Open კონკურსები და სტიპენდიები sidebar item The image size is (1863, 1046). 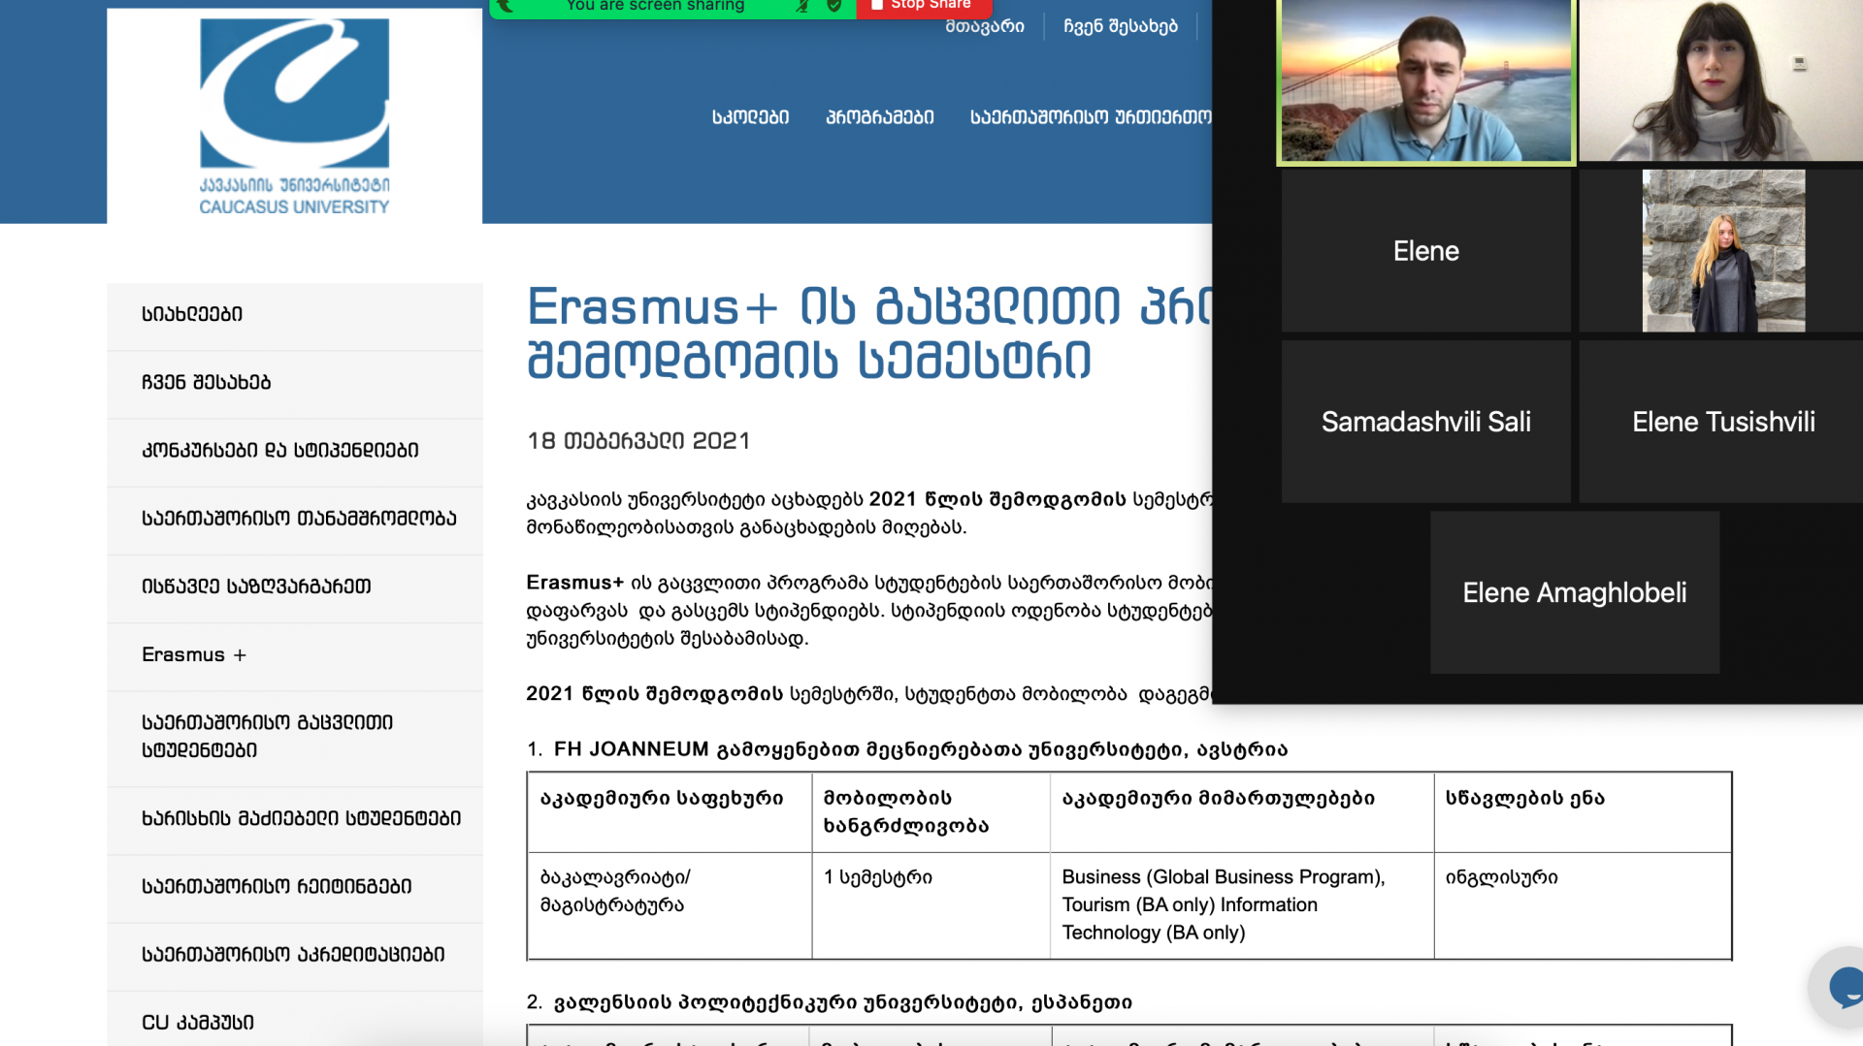tap(294, 451)
